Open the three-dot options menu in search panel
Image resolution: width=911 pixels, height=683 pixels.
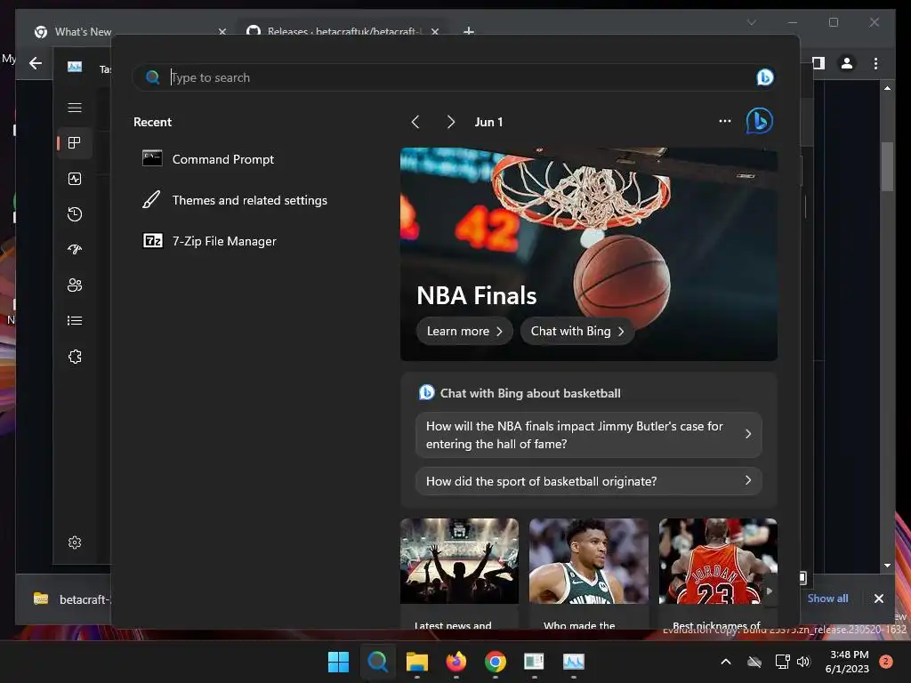point(724,121)
